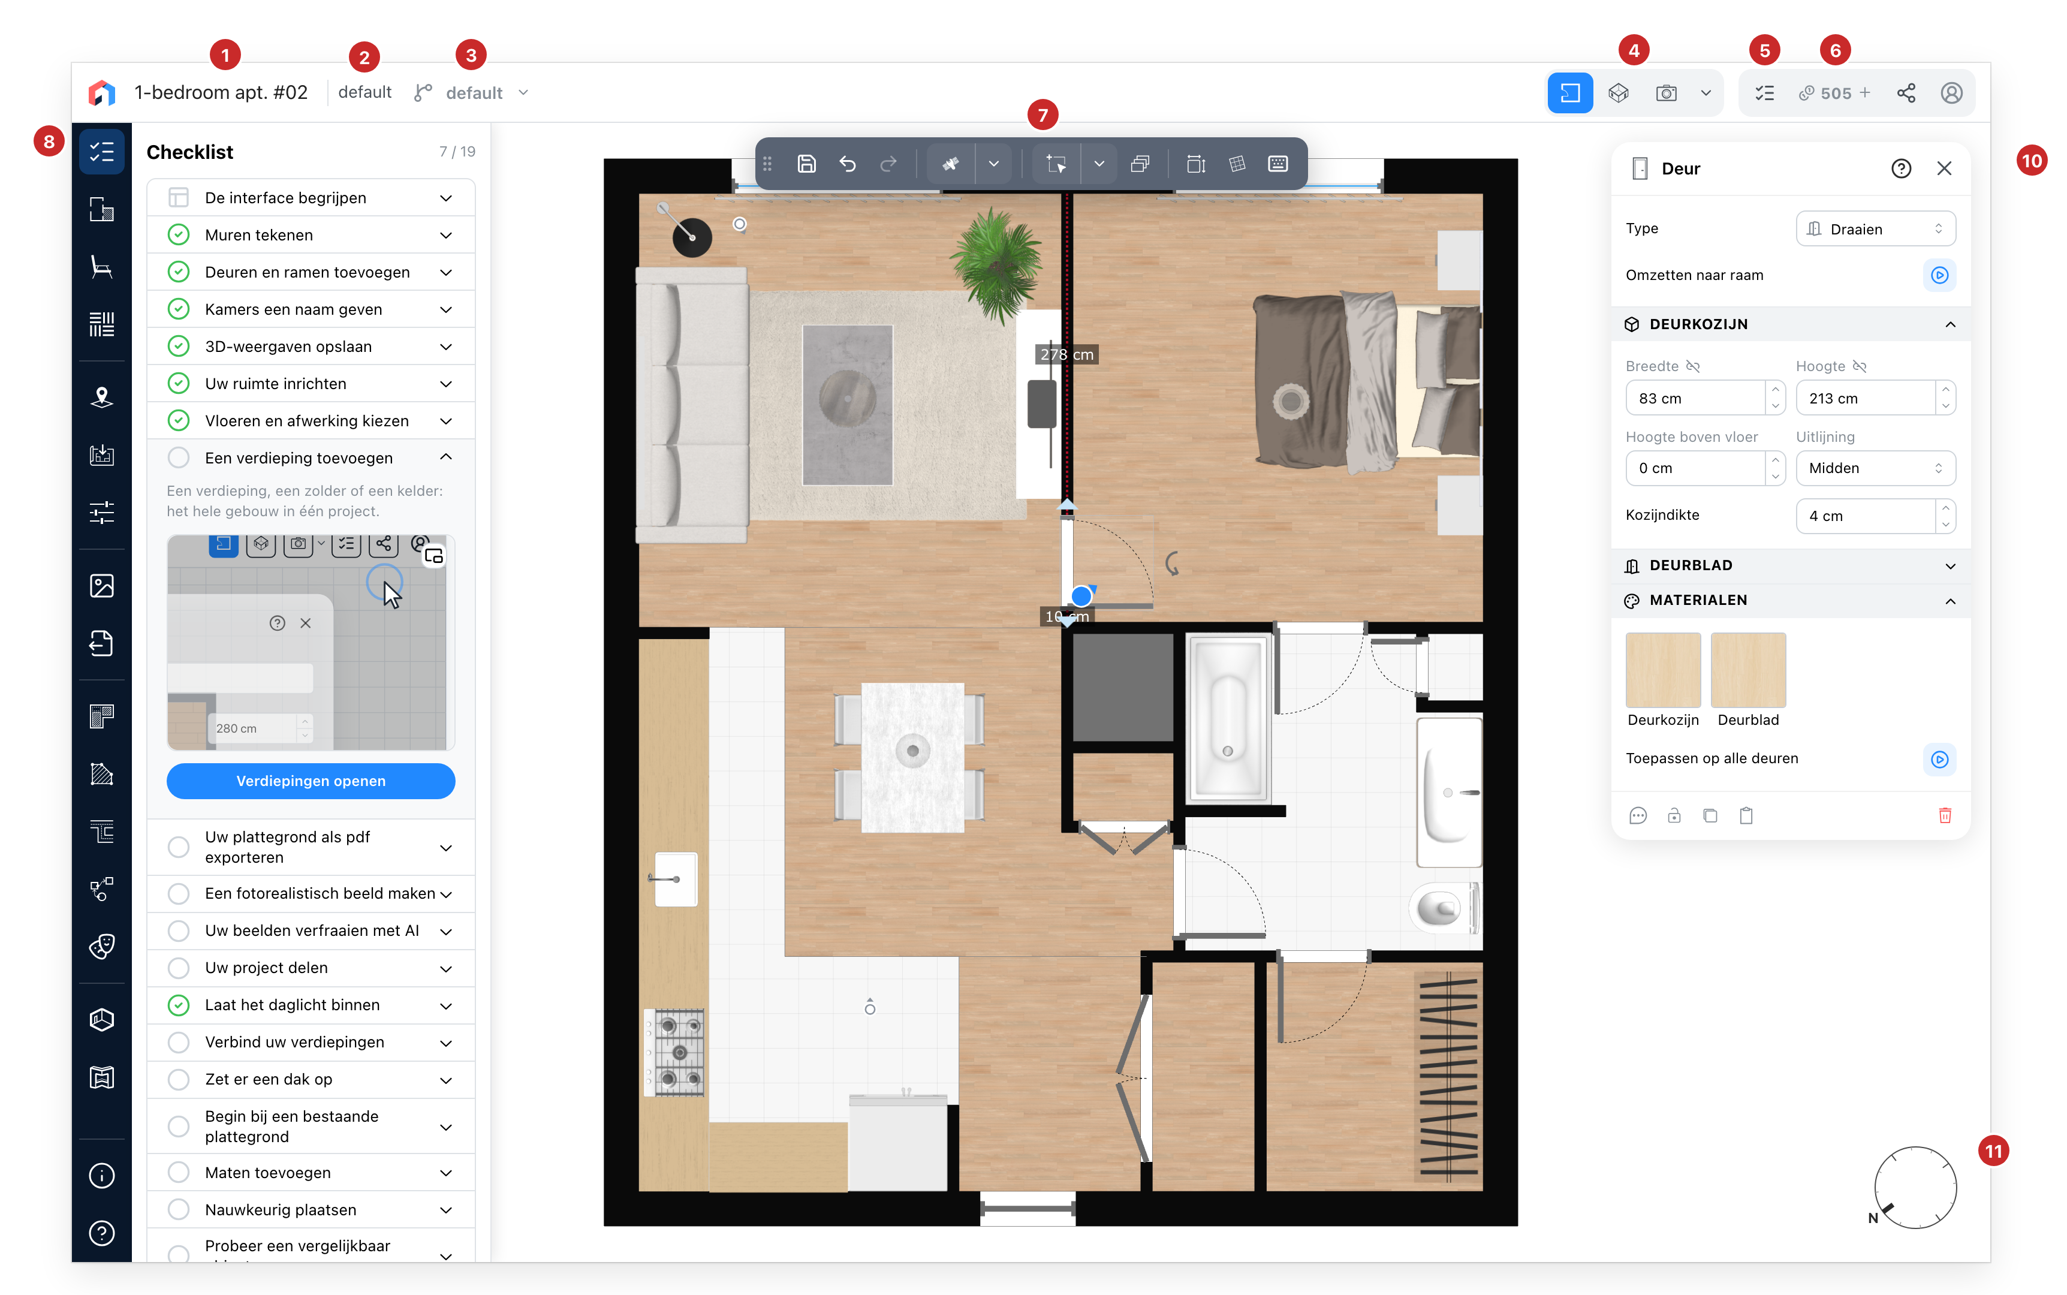Image resolution: width=2067 pixels, height=1295 pixels.
Task: Toggle the 'Muren tekenen' completed checkmark
Action: [178, 234]
